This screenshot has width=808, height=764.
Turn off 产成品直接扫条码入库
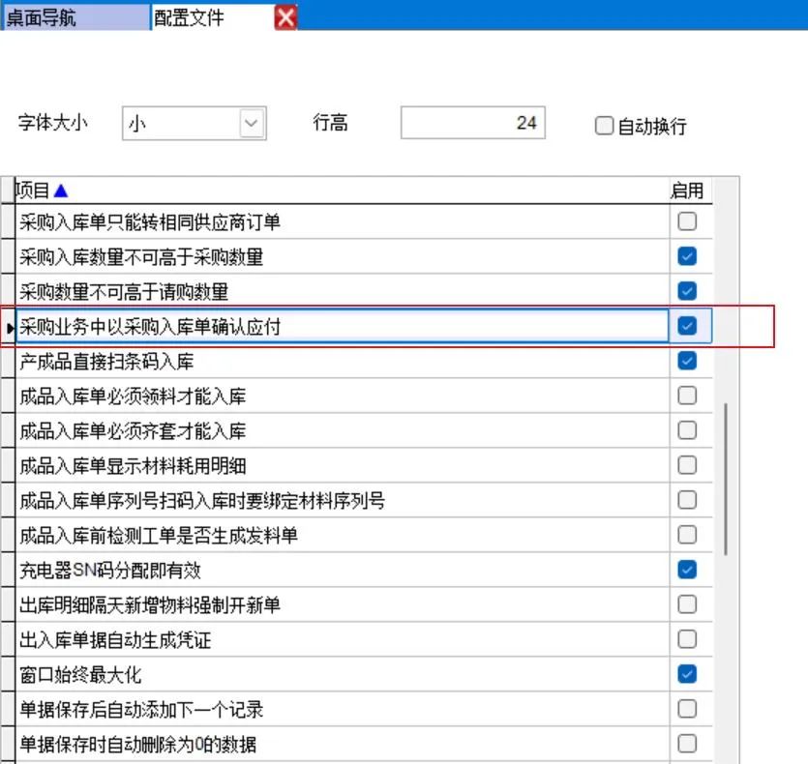(687, 361)
